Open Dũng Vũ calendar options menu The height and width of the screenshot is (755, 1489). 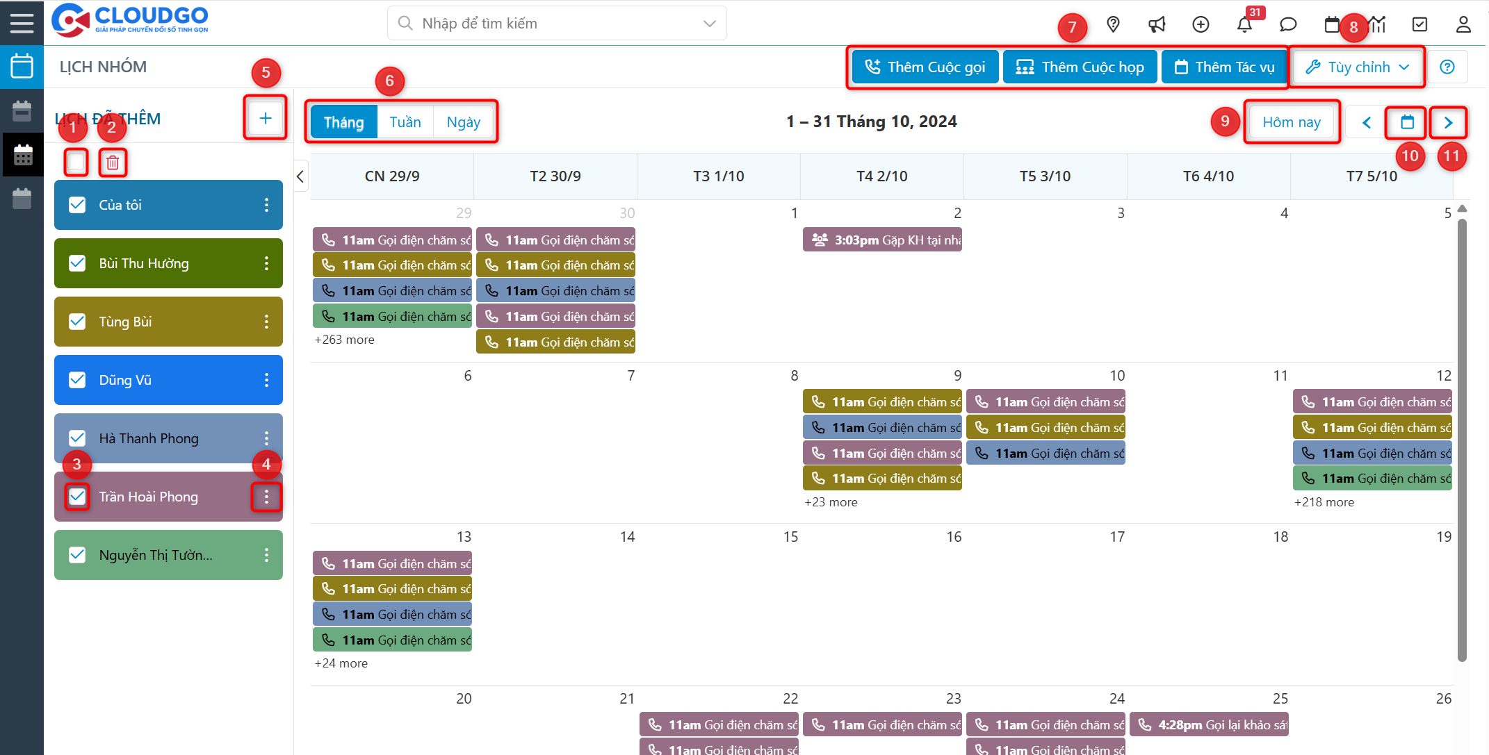pyautogui.click(x=266, y=380)
